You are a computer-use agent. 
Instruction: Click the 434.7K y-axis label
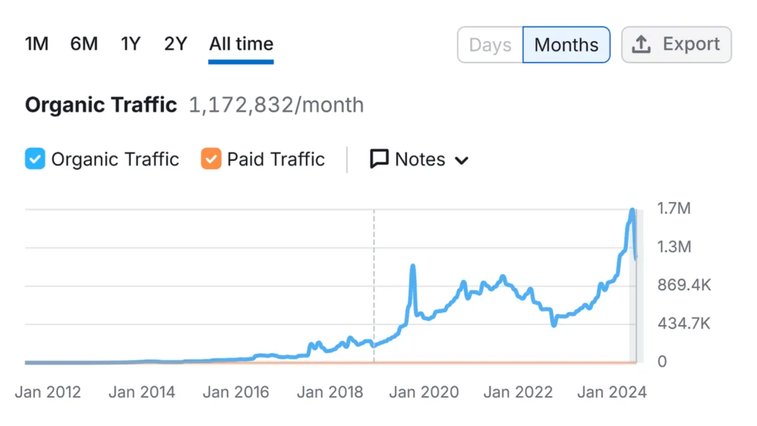click(684, 324)
